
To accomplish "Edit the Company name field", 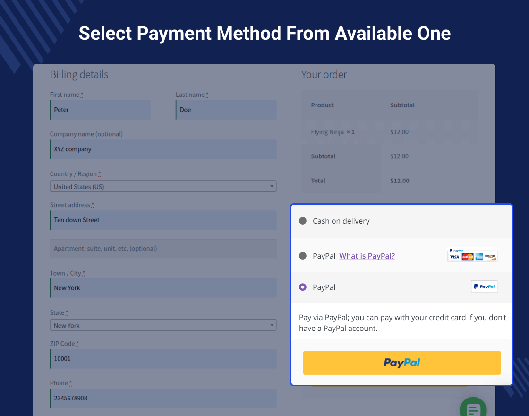I will pos(163,149).
